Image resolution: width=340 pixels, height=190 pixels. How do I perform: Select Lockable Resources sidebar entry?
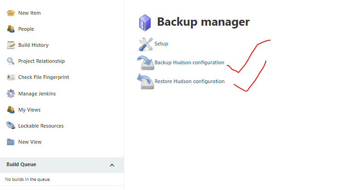point(41,126)
